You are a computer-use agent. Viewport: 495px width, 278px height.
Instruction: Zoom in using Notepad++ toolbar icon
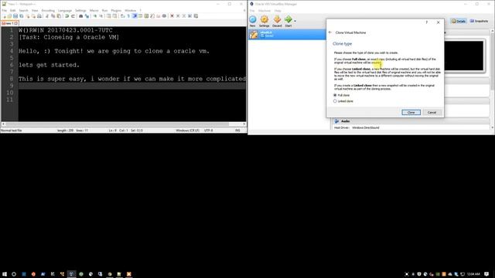95,15
